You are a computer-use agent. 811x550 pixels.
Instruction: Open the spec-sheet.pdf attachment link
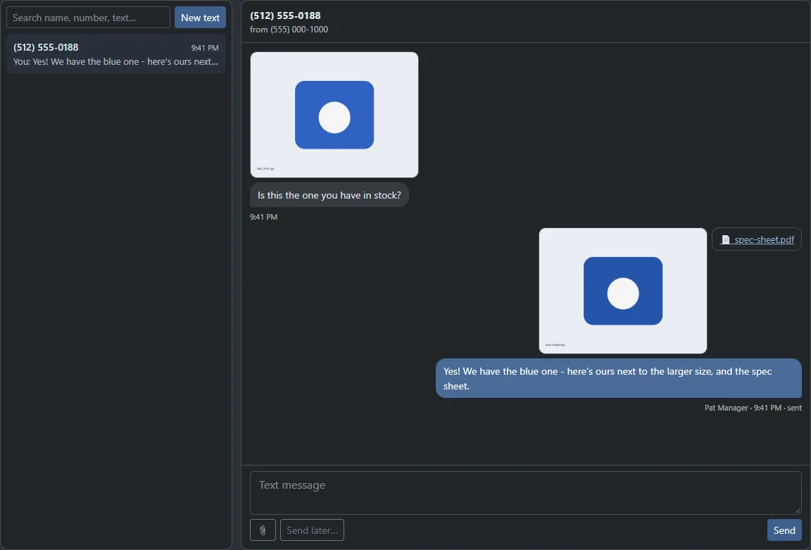pos(764,239)
